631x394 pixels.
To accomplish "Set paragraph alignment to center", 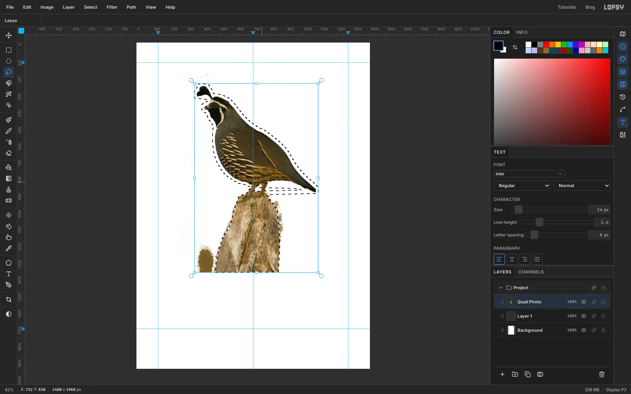I will click(x=512, y=259).
